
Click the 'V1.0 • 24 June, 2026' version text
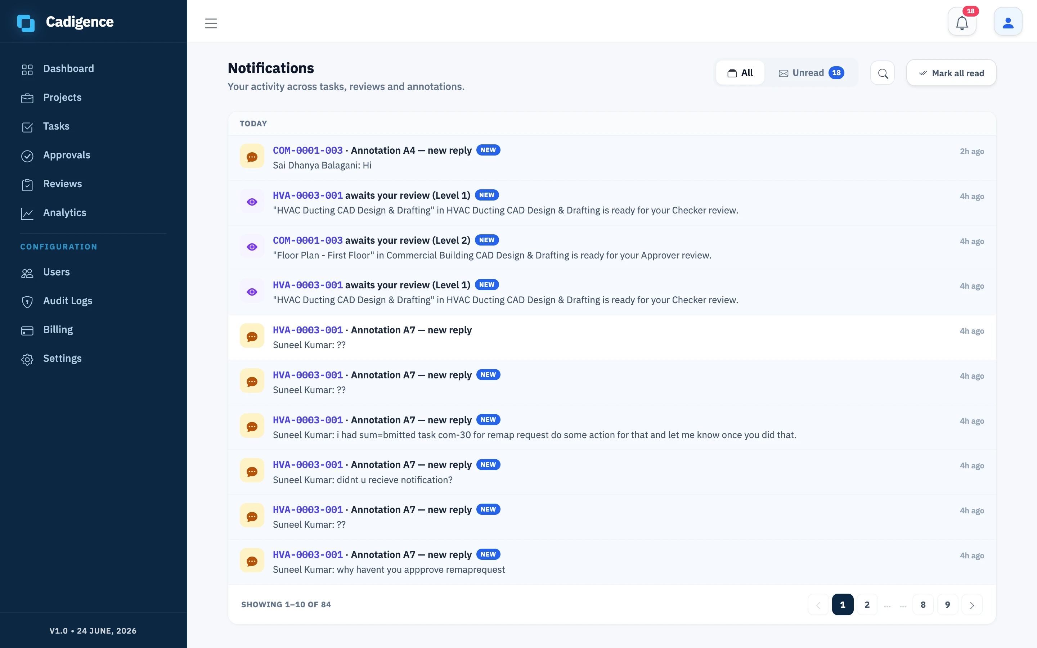93,631
